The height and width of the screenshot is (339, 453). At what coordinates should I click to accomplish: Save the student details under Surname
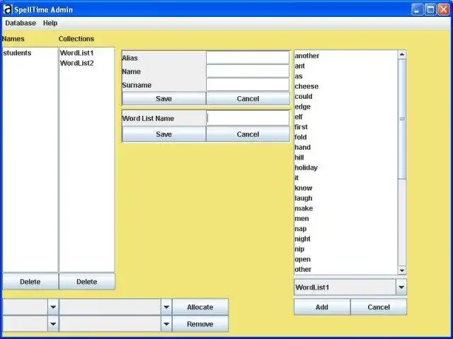[x=164, y=99]
